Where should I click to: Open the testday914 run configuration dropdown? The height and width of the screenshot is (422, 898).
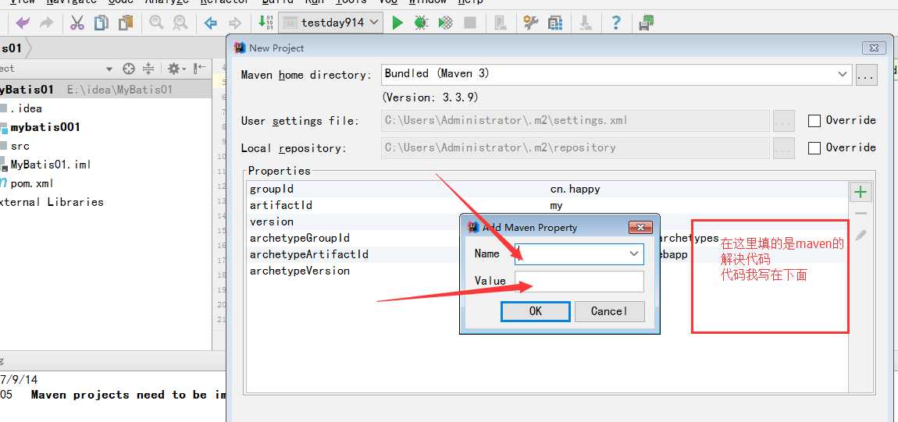pyautogui.click(x=330, y=23)
